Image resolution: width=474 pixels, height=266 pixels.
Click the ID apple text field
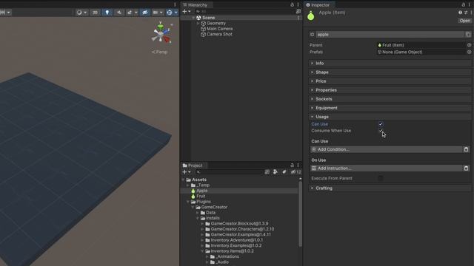click(x=390, y=35)
